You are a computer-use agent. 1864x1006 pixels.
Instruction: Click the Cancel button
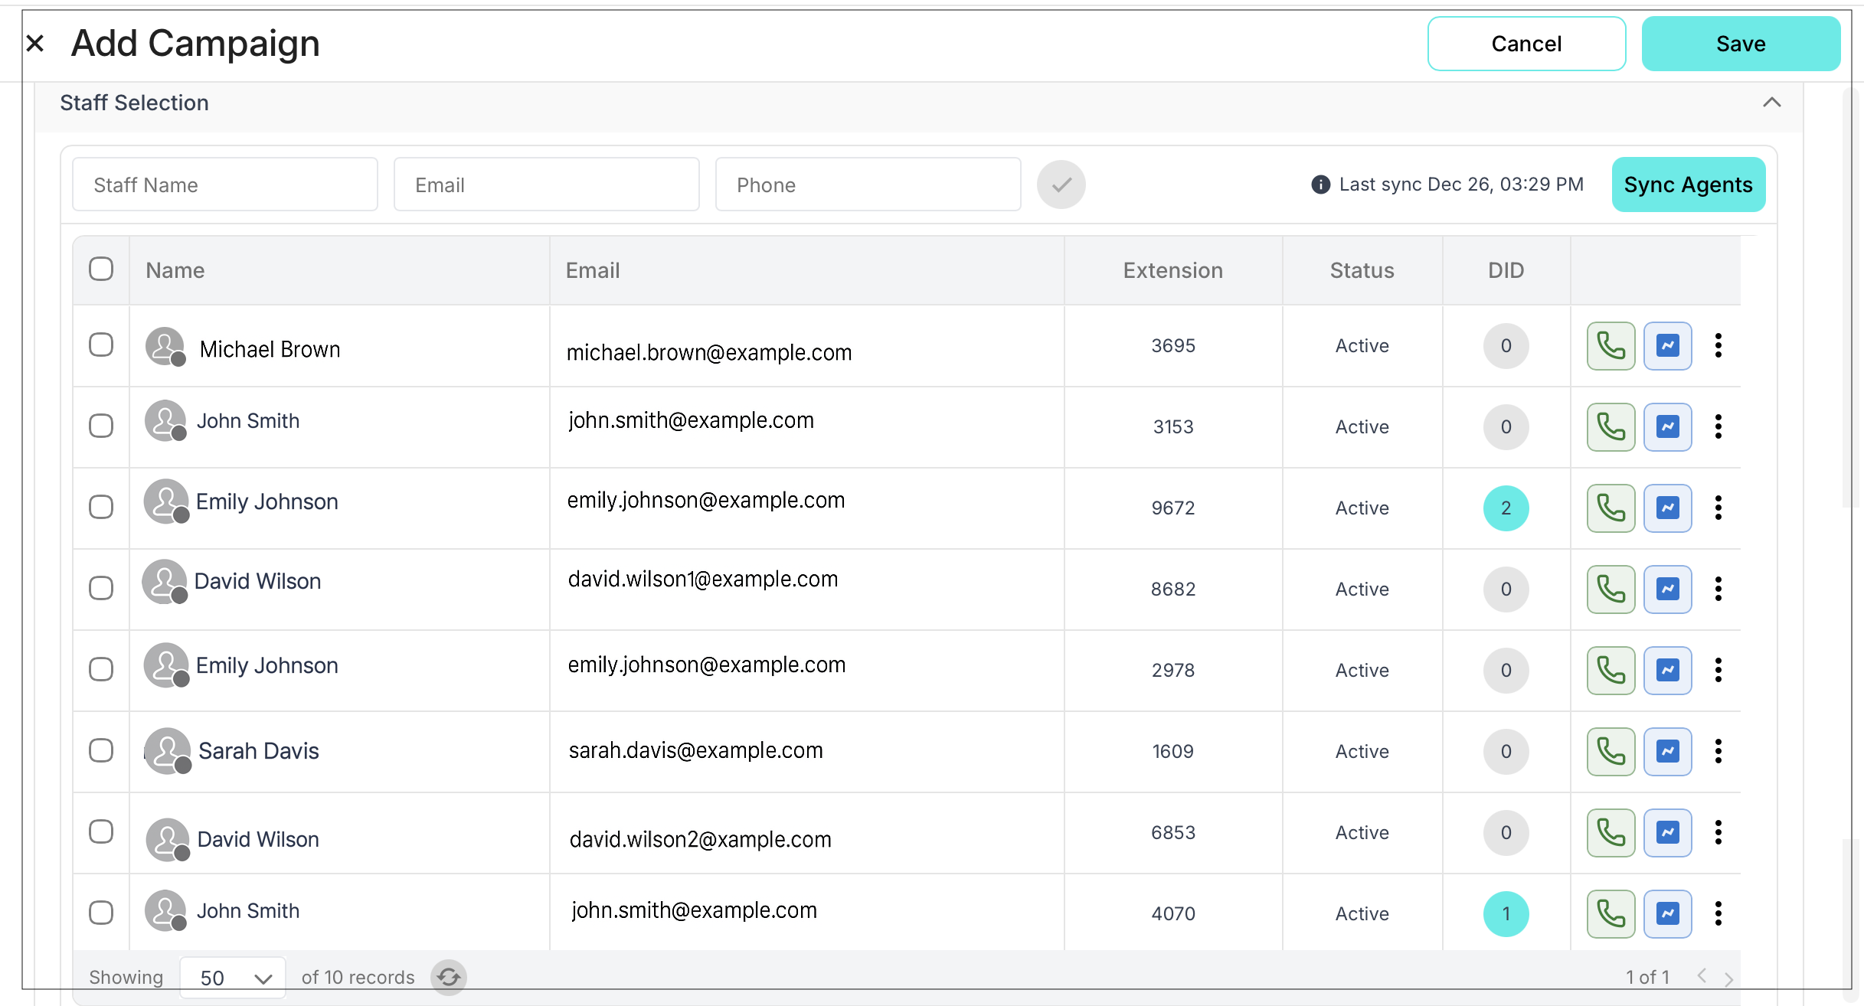[x=1526, y=44]
